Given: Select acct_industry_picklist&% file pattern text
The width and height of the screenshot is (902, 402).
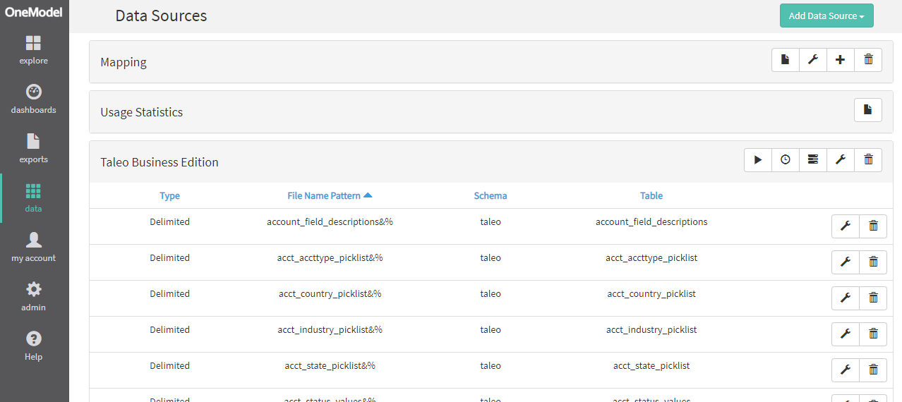Looking at the screenshot, I should point(330,330).
